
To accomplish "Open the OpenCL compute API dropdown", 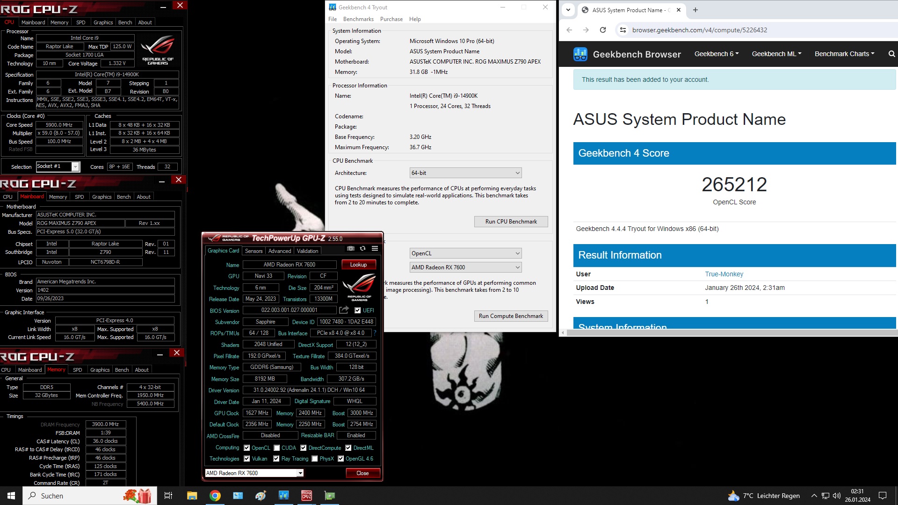I will [465, 253].
